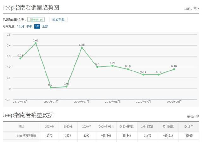Click the 35945 cell
Image resolution: width=202 pixels, height=142 pixels.
click(x=189, y=136)
